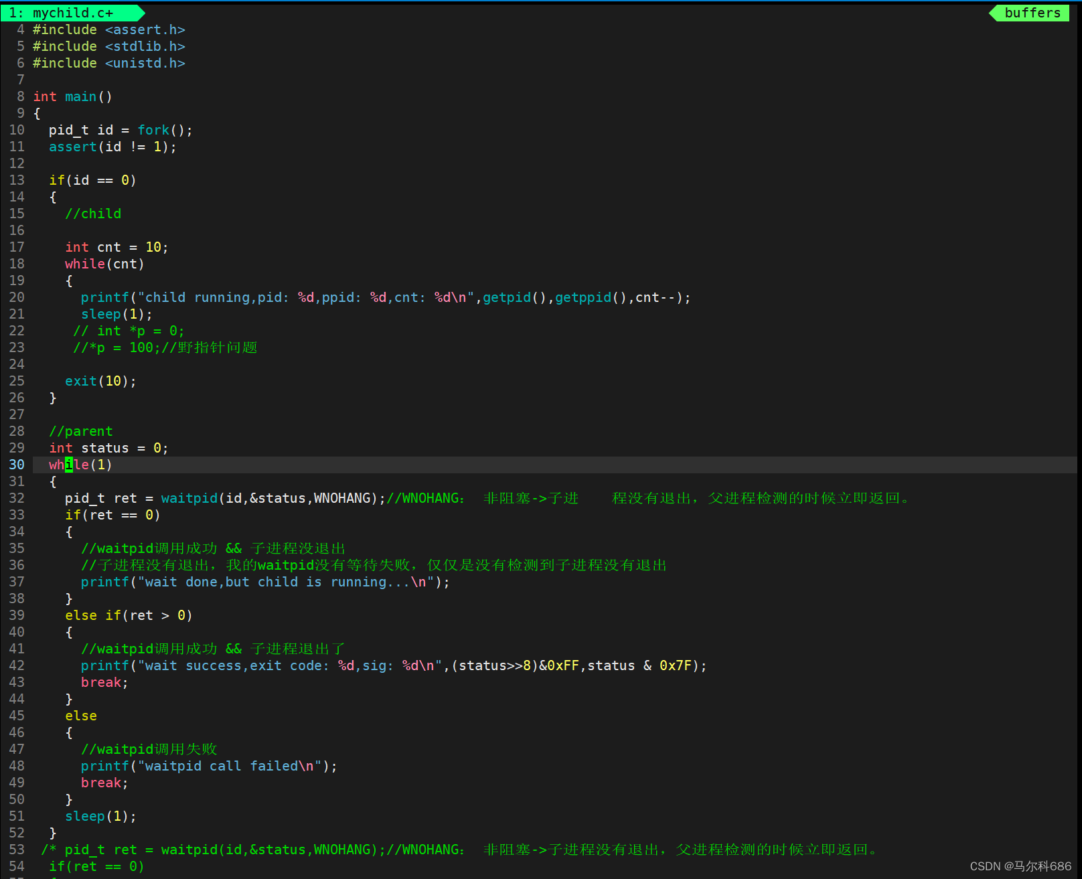This screenshot has width=1082, height=879.
Task: Click 'int cnt = 10;' declaration
Action: coord(117,247)
